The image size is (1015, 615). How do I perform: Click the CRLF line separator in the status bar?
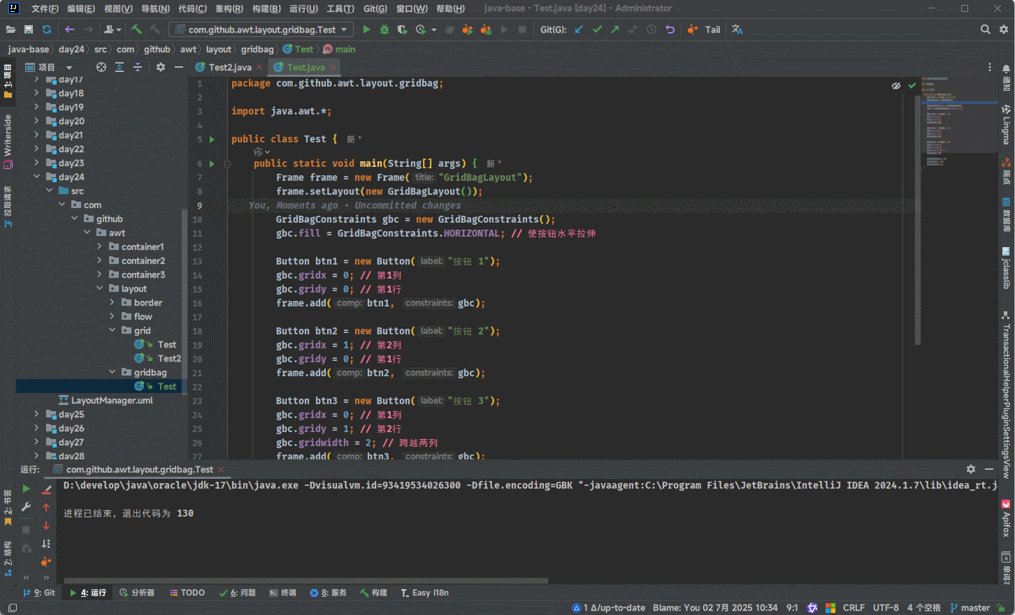[x=854, y=608]
